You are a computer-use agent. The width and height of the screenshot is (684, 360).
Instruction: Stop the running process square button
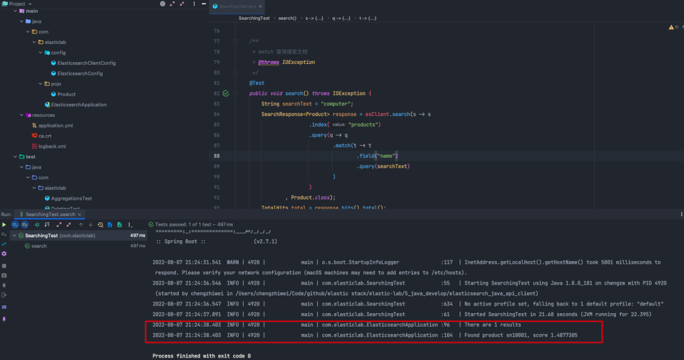pos(4,266)
